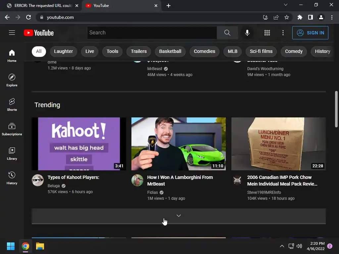339x254 pixels.
Task: Click the Lunch/Diner meal pack thumbnail
Action: 278,144
